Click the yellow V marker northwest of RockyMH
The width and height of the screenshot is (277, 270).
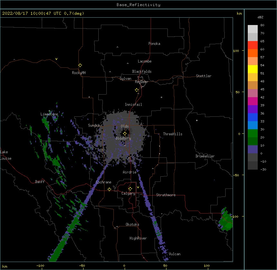[56, 59]
